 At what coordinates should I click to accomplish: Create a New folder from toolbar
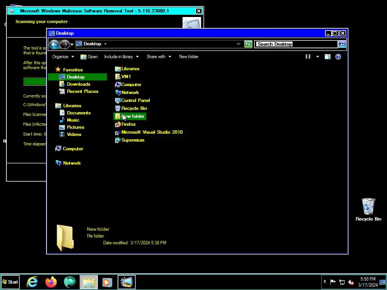pos(189,57)
